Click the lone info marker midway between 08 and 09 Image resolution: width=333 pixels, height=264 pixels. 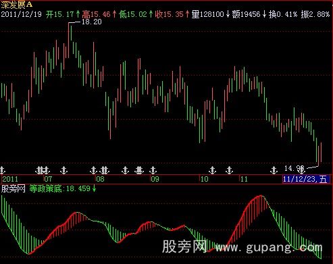tap(125, 170)
